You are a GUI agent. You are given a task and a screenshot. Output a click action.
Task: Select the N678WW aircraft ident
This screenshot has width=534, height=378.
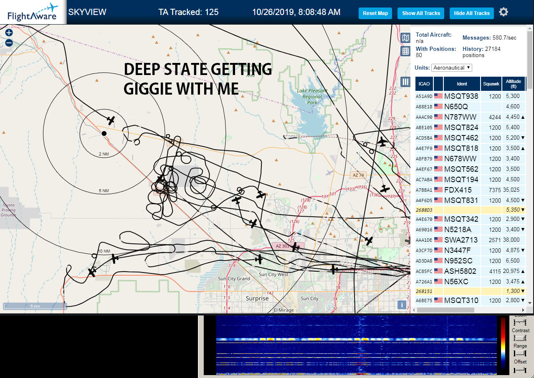pyautogui.click(x=460, y=158)
